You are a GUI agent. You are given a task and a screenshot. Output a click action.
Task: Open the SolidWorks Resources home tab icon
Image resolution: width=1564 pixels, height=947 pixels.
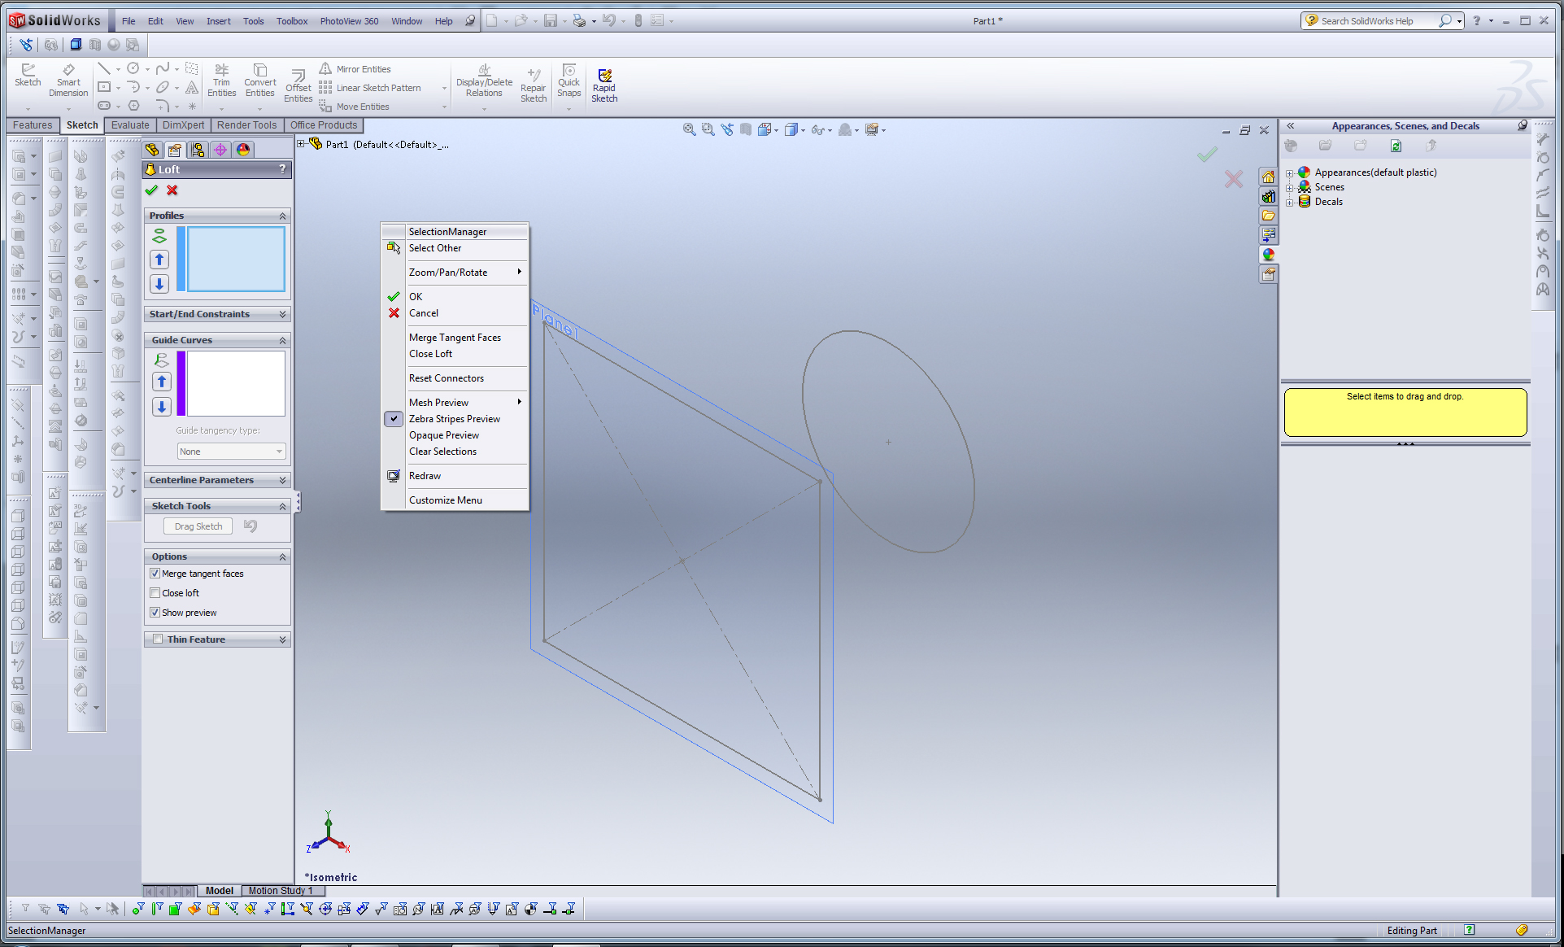point(1268,177)
